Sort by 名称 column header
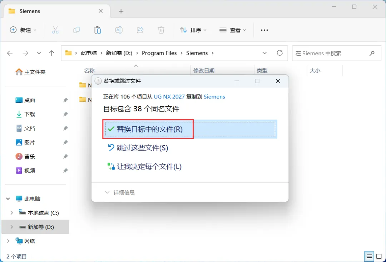The image size is (386, 262). pos(89,71)
